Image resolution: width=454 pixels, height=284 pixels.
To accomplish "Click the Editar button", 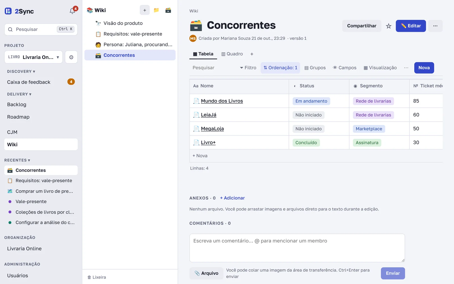I will pyautogui.click(x=411, y=26).
